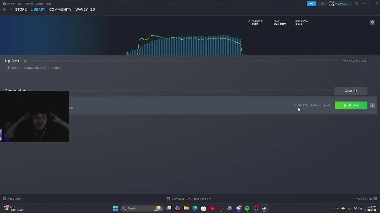Open Task View in the taskbar
This screenshot has width=380, height=213.
point(169,208)
